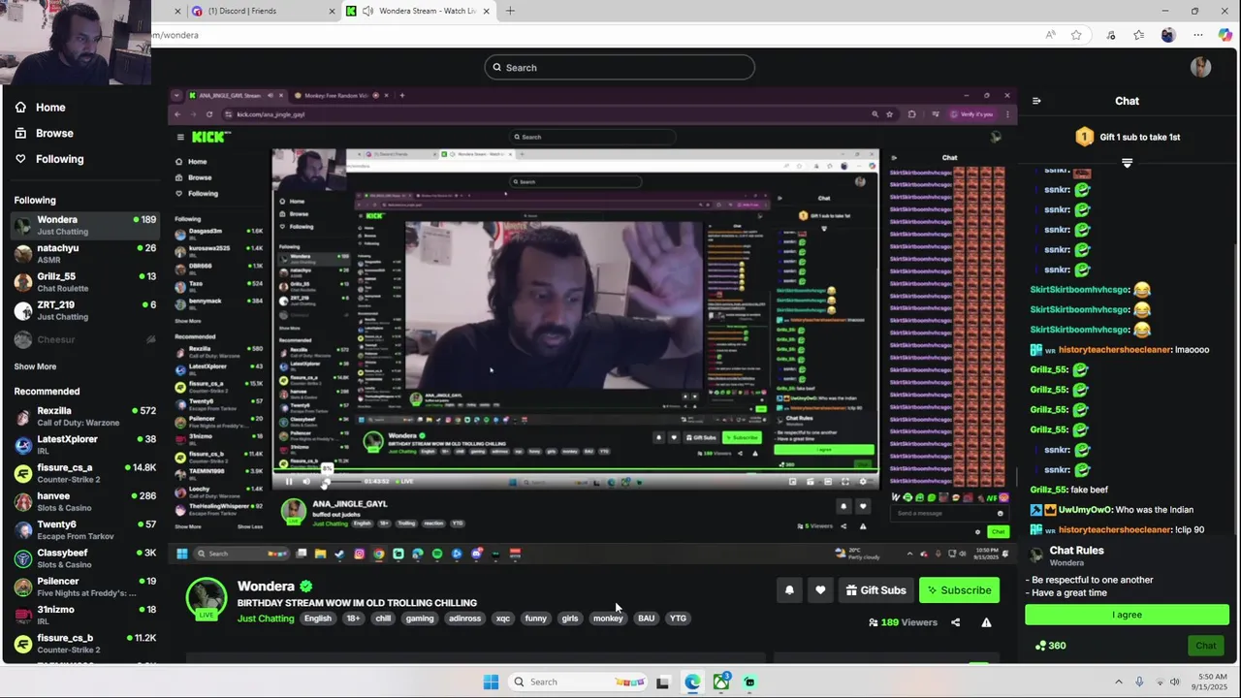Click the share stream icon
This screenshot has width=1241, height=698.
point(955,622)
